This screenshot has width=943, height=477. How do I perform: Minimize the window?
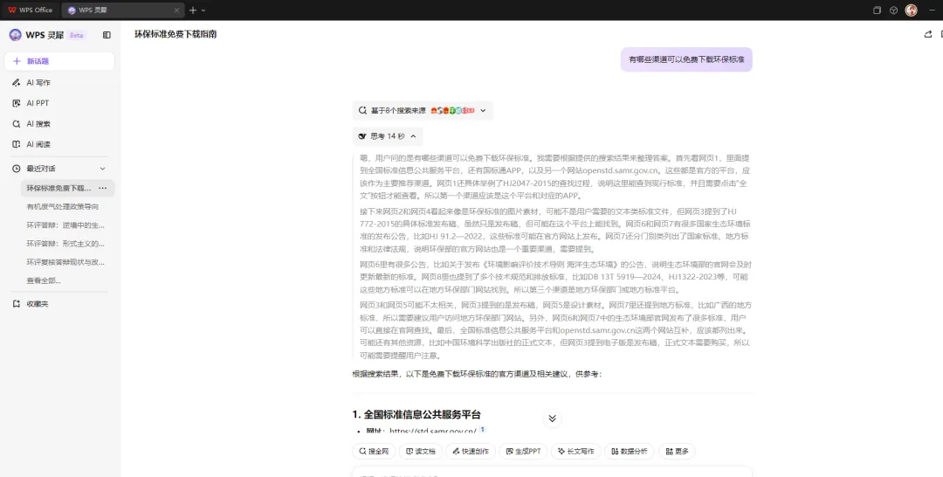(933, 10)
